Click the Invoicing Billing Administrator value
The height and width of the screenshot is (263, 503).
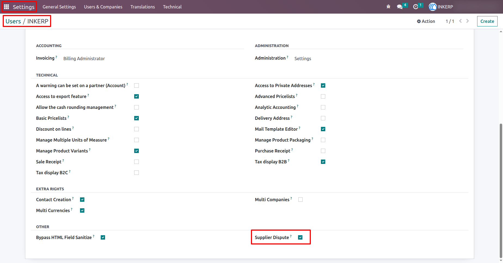point(84,59)
